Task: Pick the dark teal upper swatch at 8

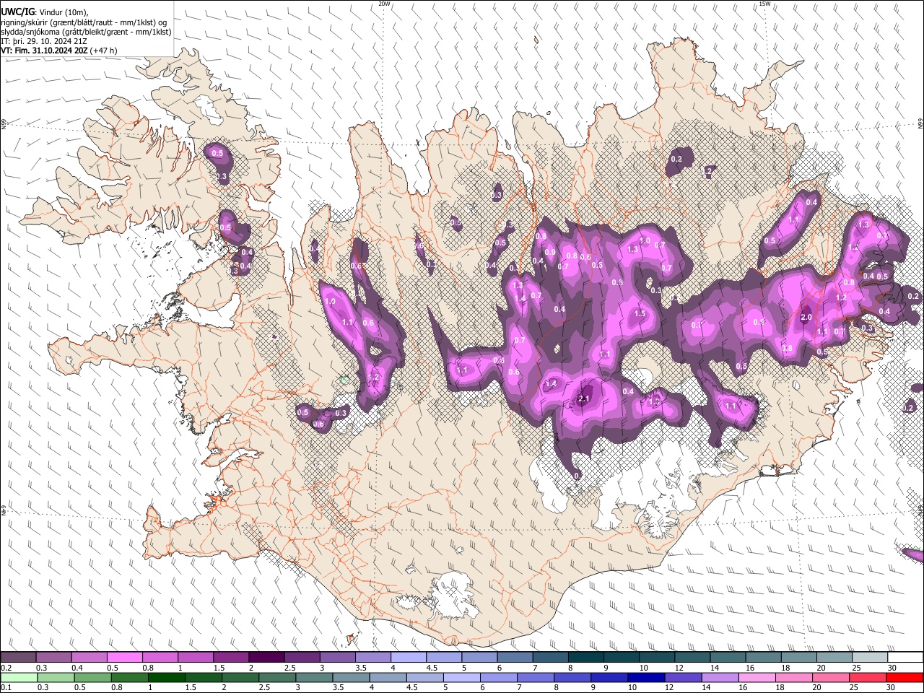Action: [585, 658]
